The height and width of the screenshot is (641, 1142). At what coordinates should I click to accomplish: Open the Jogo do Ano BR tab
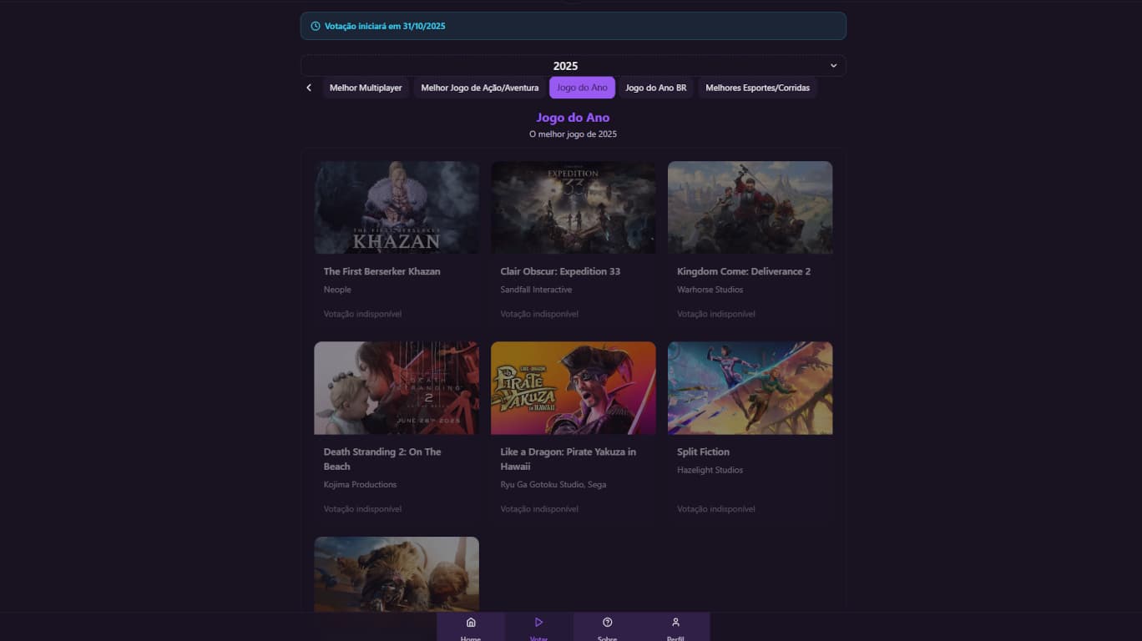pyautogui.click(x=656, y=88)
